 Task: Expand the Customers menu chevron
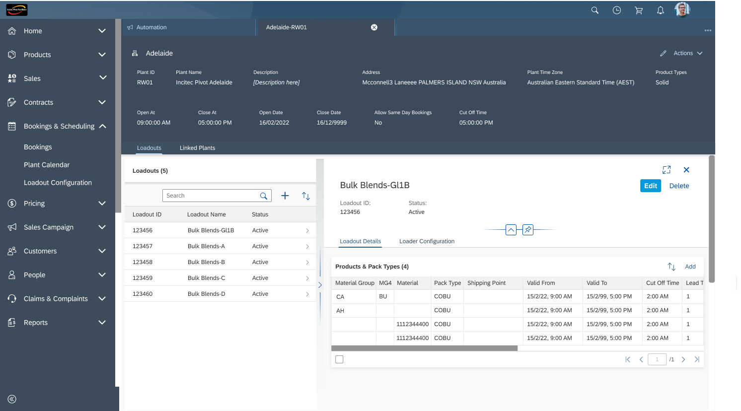coord(102,251)
